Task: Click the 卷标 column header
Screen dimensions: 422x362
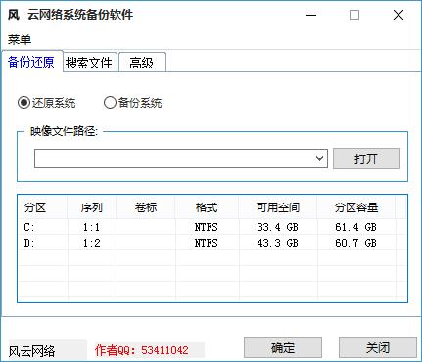Action: pos(146,207)
